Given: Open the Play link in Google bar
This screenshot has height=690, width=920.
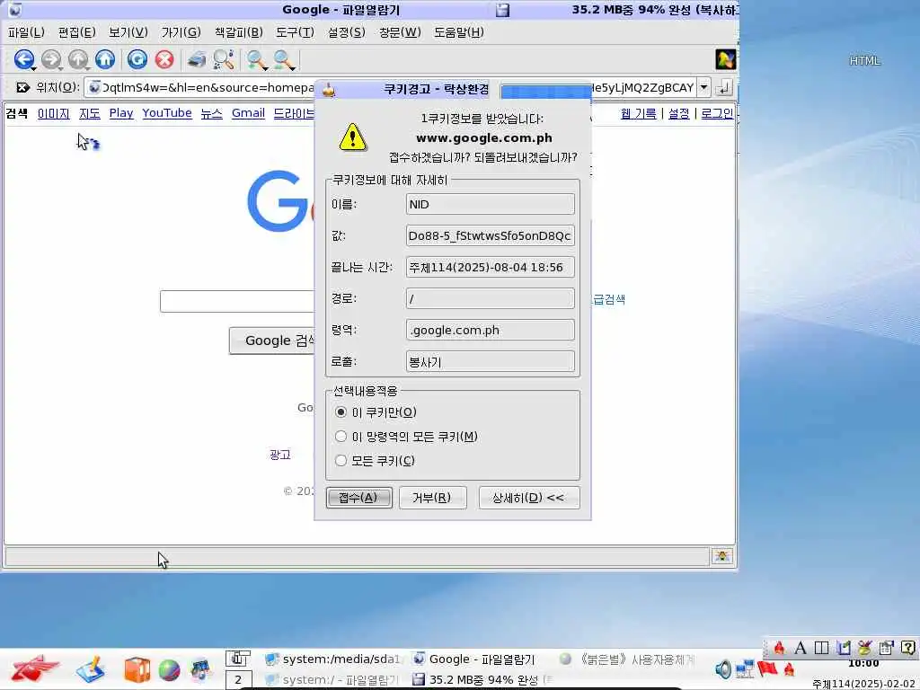Looking at the screenshot, I should (121, 113).
